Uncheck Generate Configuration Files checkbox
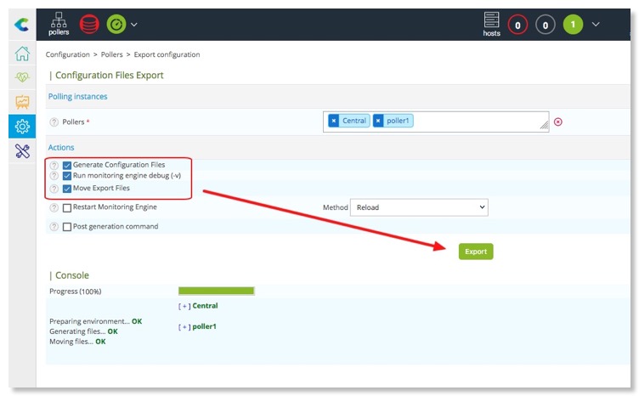 point(67,165)
